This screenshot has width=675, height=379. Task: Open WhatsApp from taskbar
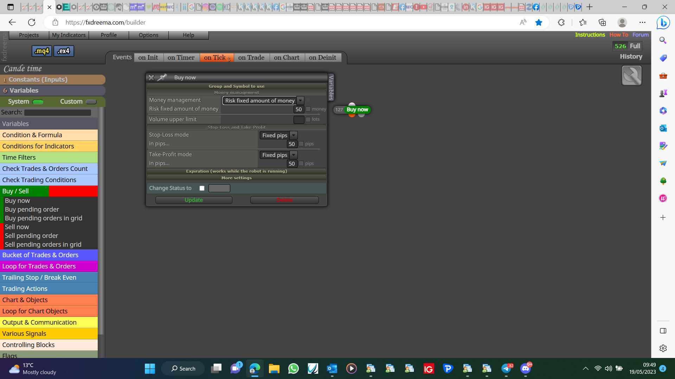293,368
